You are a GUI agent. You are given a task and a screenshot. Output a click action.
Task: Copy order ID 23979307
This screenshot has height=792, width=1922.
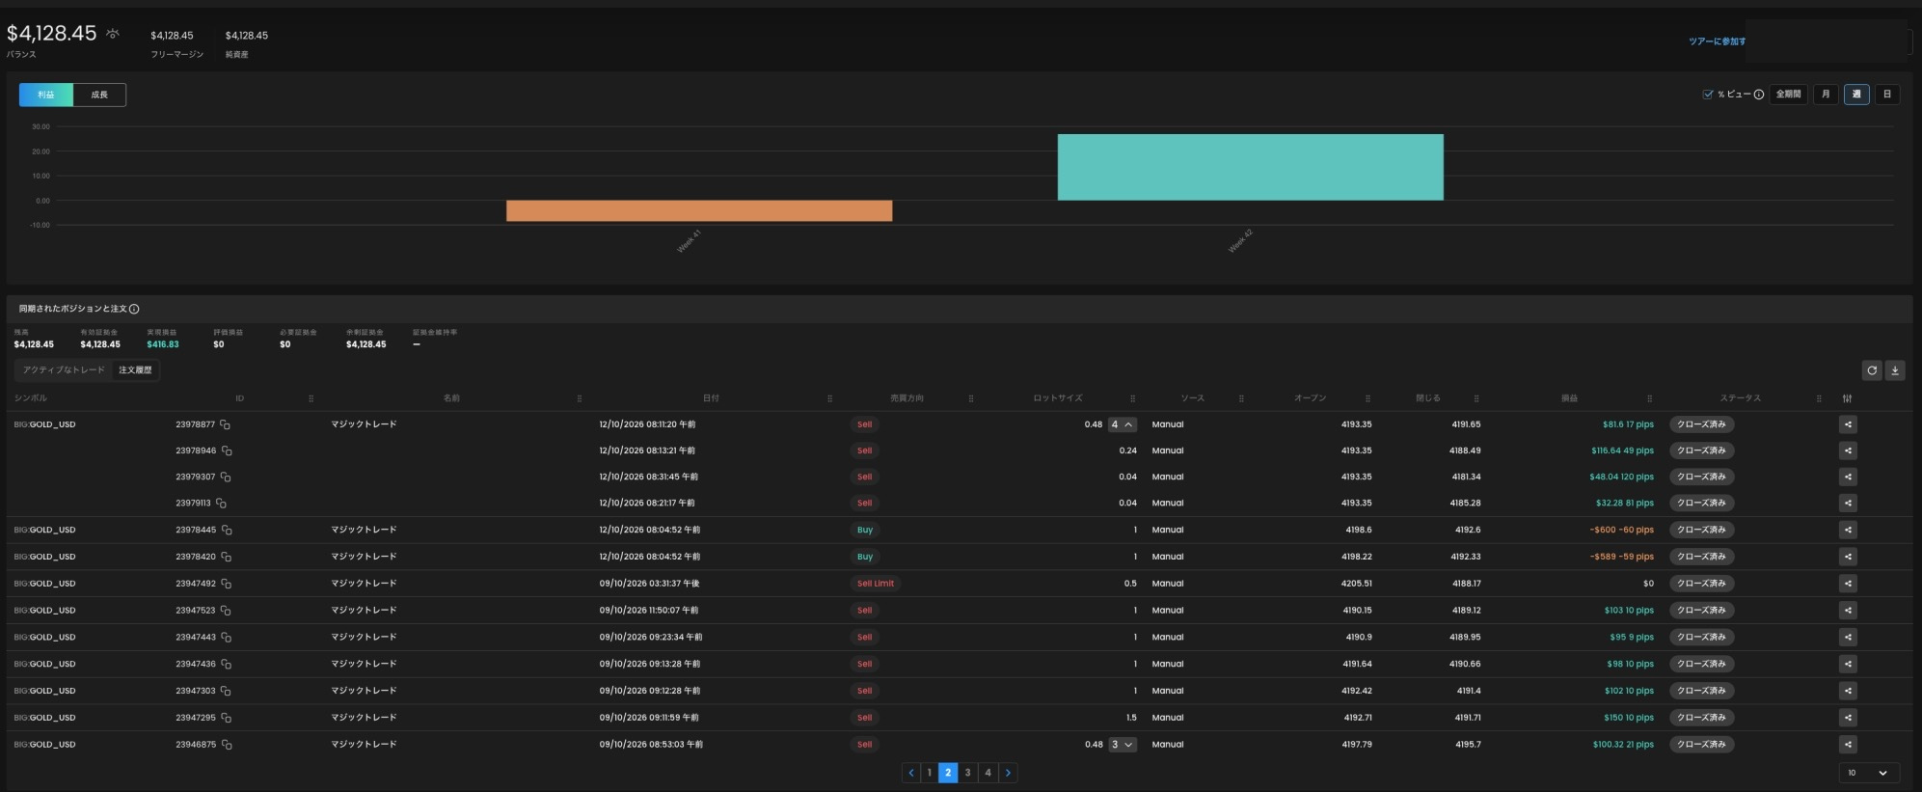pyautogui.click(x=226, y=477)
